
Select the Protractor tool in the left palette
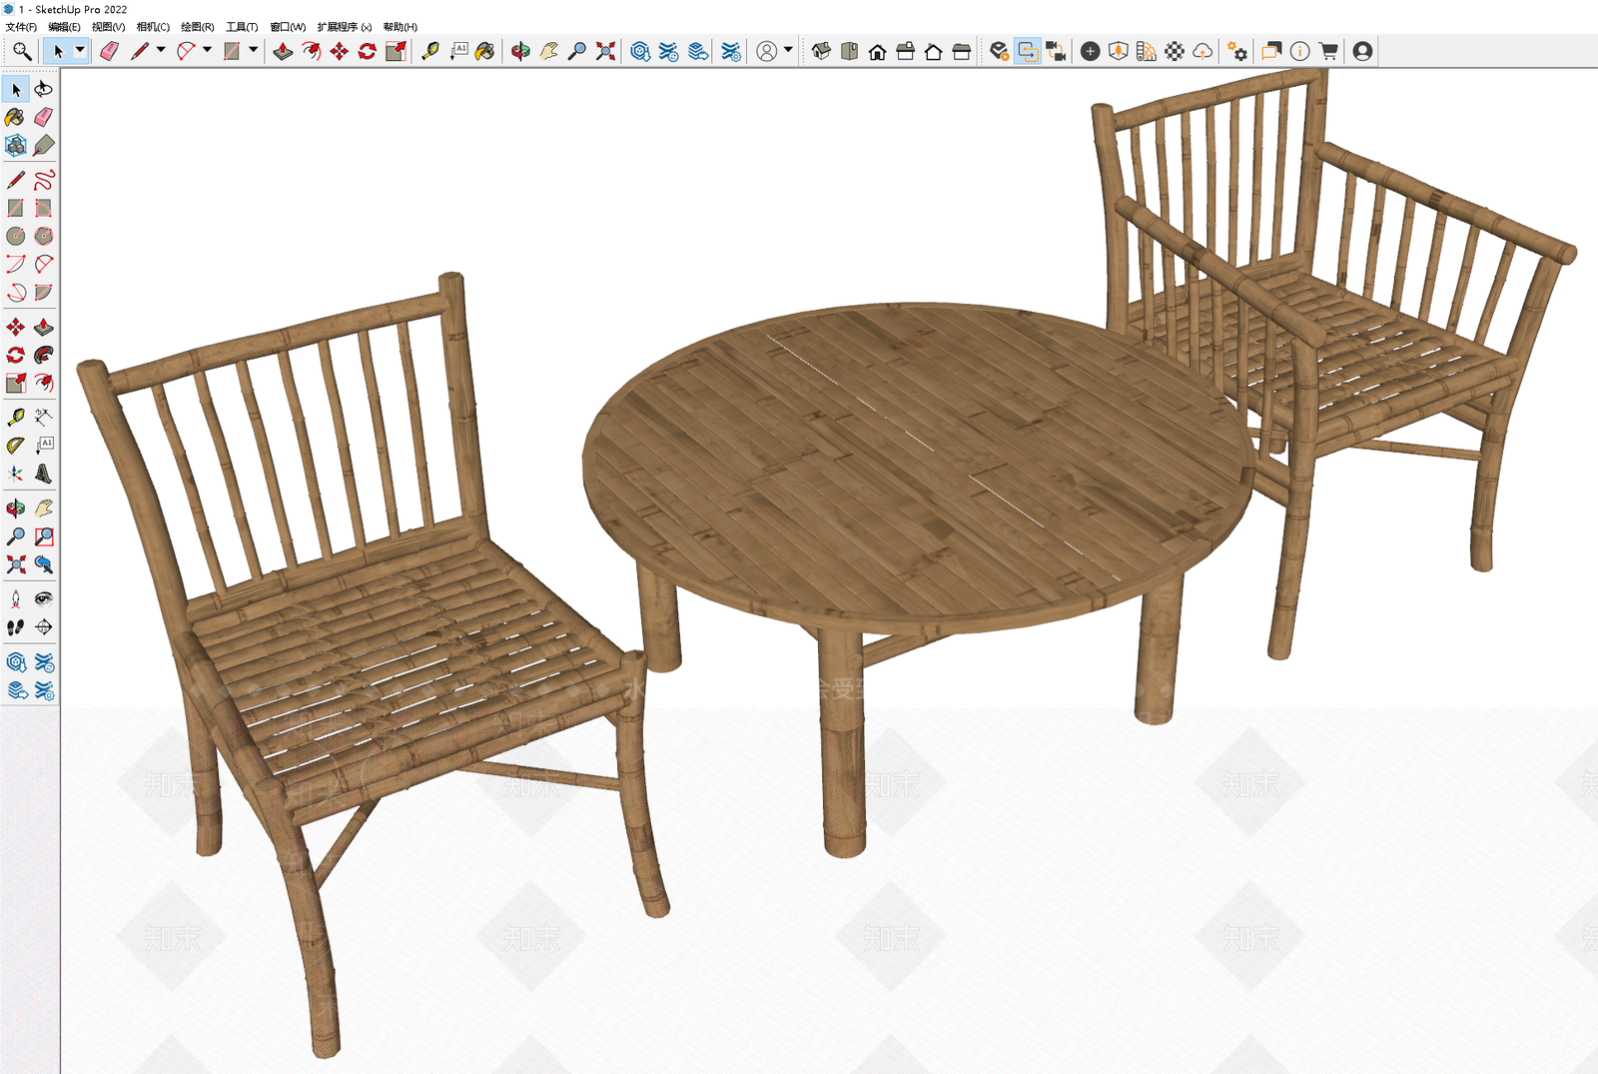[15, 446]
